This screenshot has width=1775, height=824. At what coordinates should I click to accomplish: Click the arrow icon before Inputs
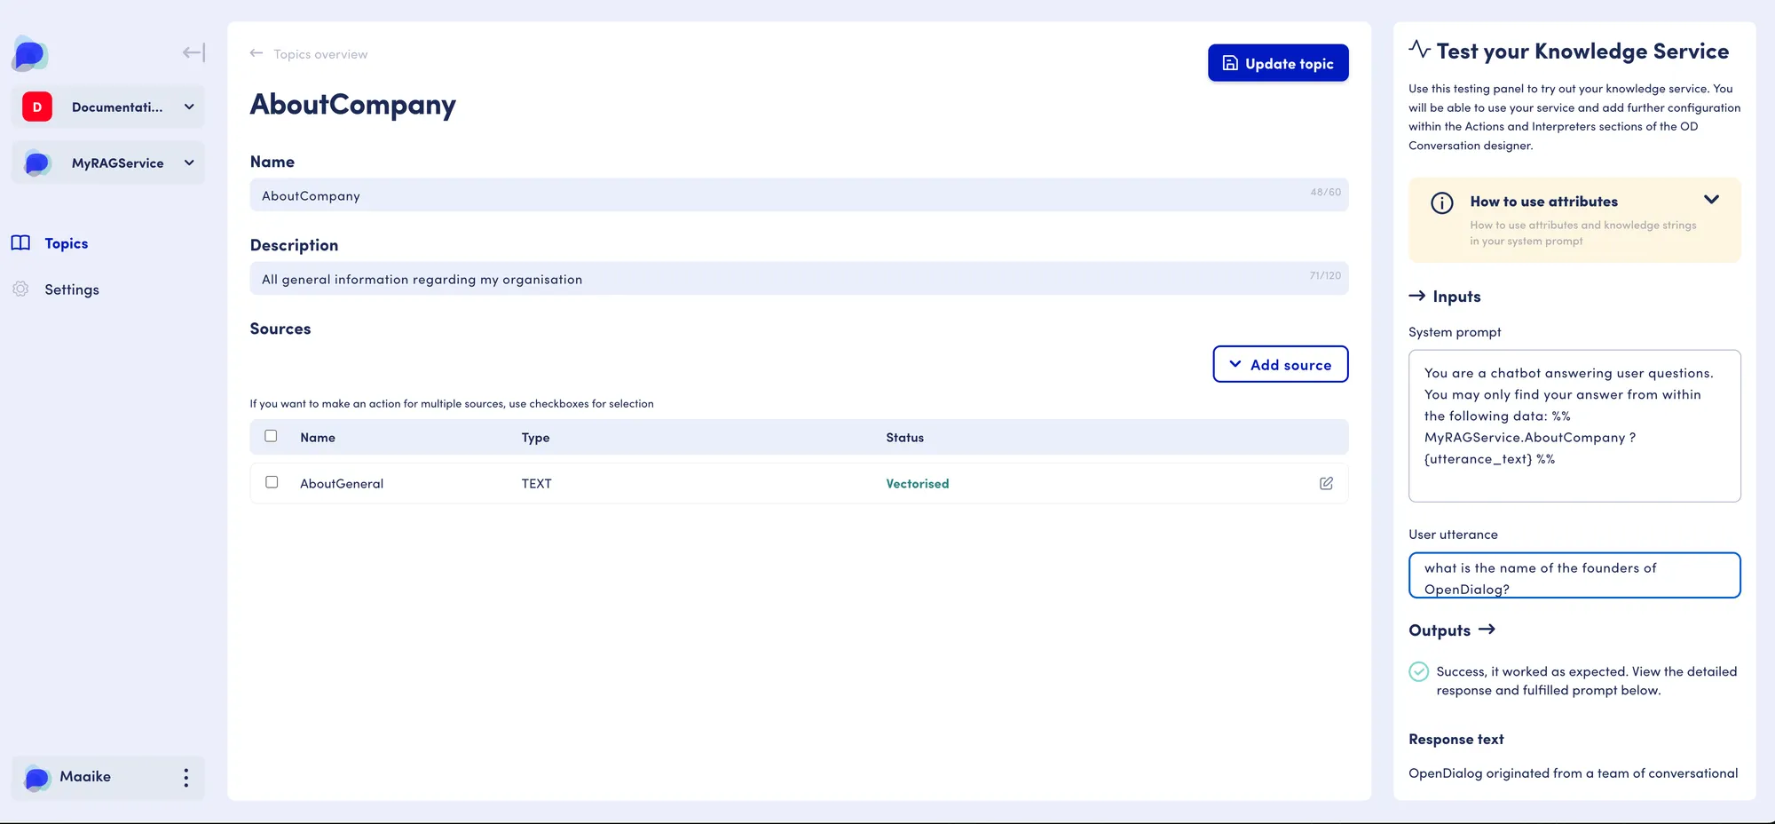(1417, 296)
